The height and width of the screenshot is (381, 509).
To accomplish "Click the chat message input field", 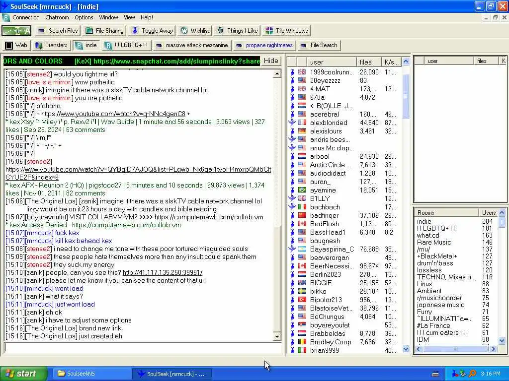I will pos(143,348).
